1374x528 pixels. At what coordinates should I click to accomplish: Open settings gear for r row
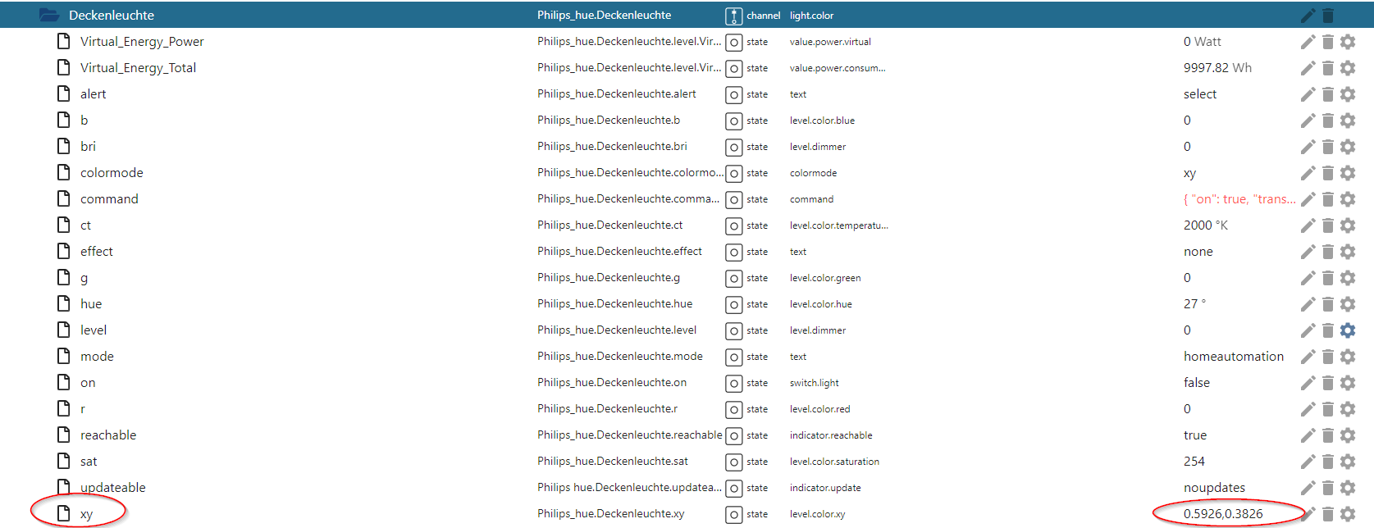pyautogui.click(x=1348, y=409)
